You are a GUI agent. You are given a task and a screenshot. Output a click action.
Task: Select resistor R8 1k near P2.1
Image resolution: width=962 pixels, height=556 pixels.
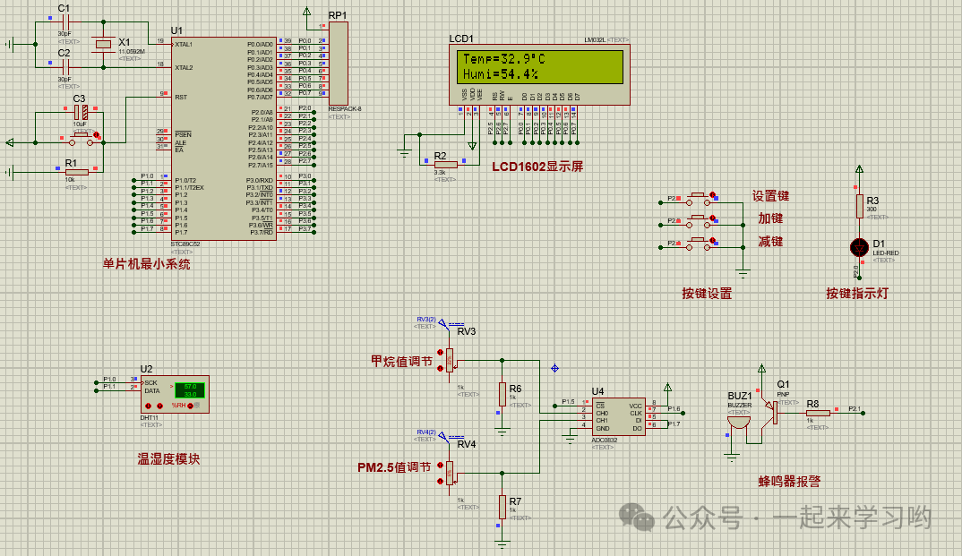(817, 413)
